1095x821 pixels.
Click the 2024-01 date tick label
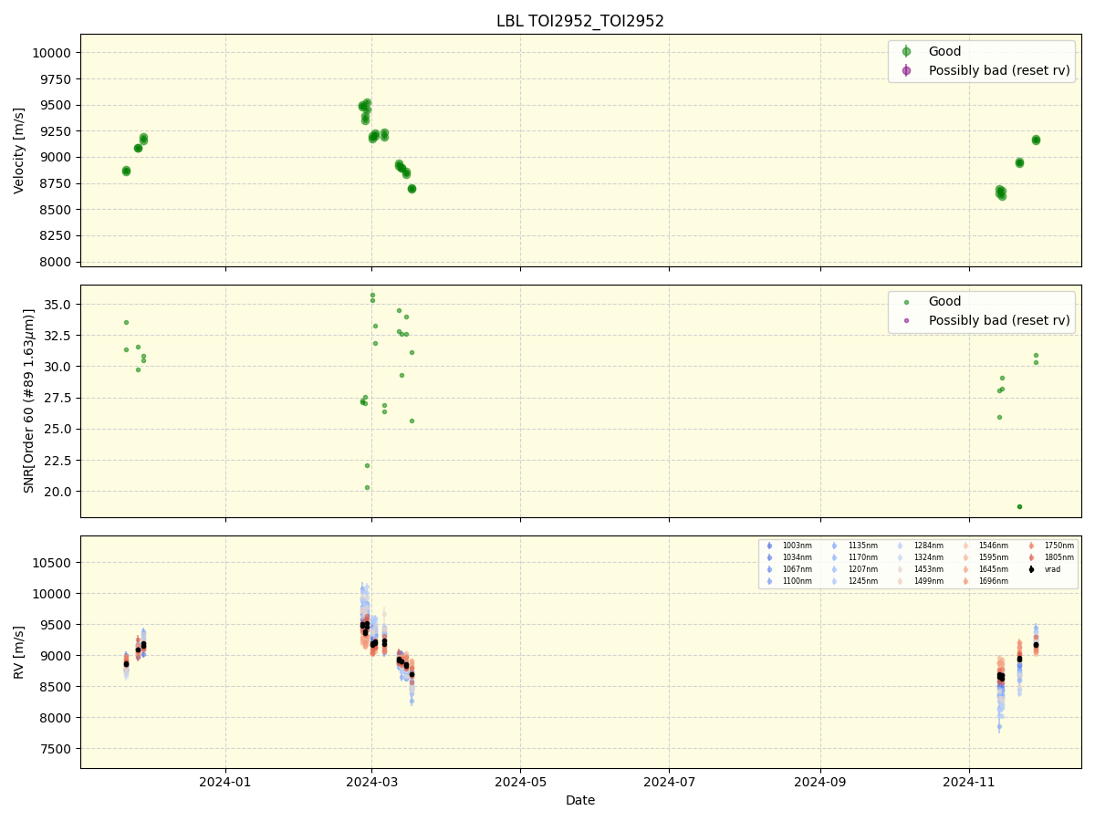point(224,781)
